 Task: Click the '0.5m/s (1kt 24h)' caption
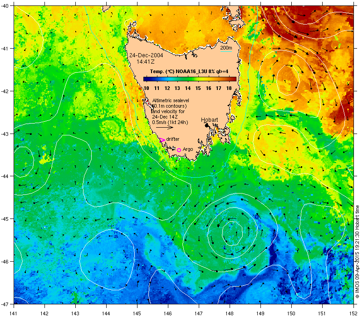(x=170, y=122)
